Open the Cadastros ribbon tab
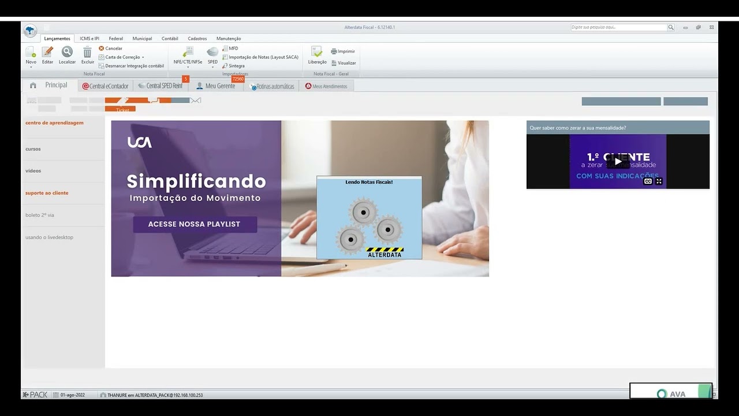Screen dimensions: 739x416 point(197,39)
